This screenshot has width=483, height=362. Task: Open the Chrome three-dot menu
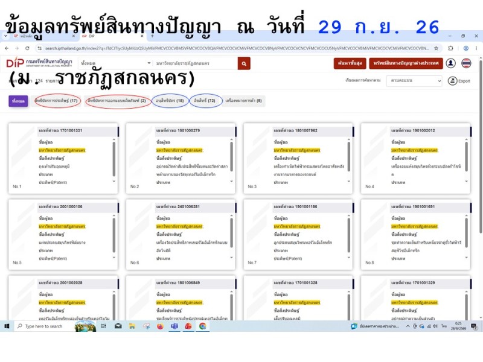(476, 48)
